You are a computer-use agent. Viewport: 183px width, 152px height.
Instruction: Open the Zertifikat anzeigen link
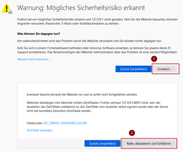point(39,130)
